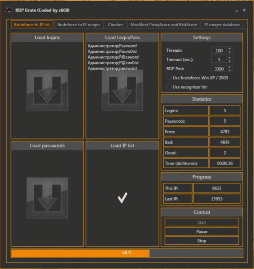Click the 60 % progress bar
The height and width of the screenshot is (269, 254).
click(127, 253)
